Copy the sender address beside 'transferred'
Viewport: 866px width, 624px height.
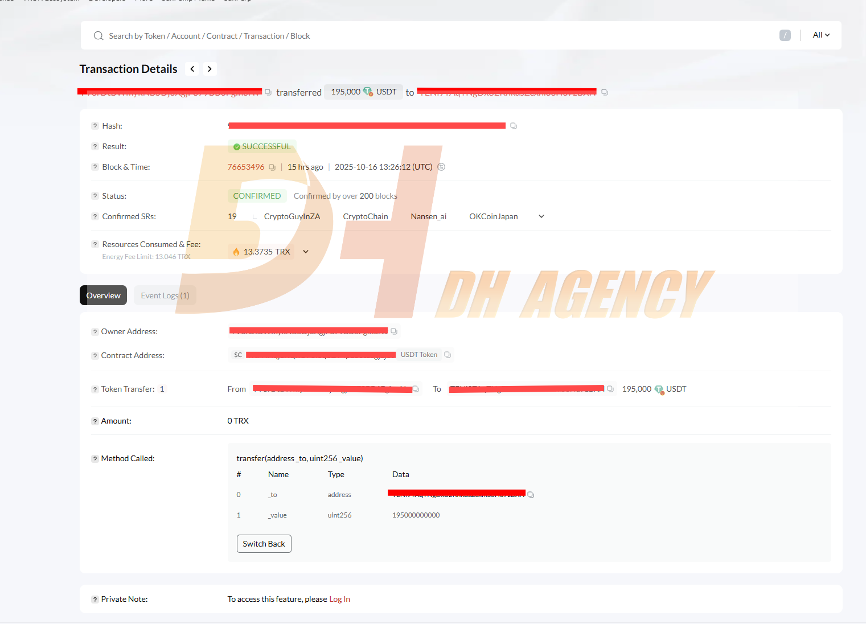point(268,92)
